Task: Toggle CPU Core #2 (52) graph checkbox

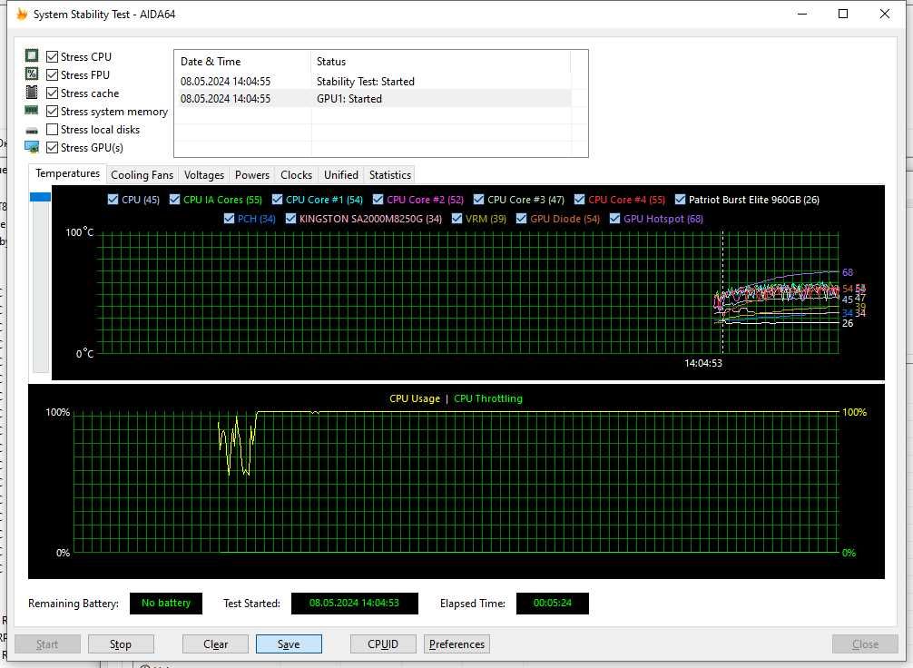Action: (x=378, y=199)
